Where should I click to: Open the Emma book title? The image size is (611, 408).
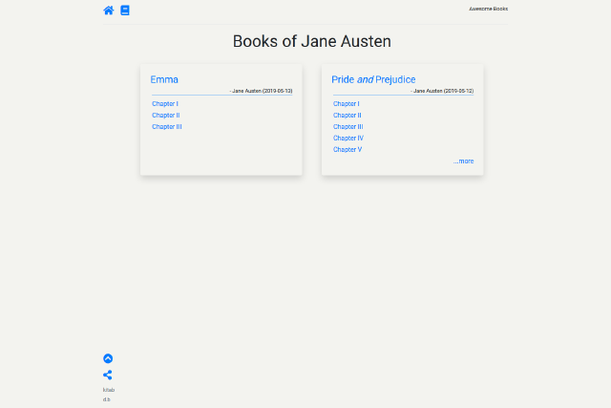[164, 79]
